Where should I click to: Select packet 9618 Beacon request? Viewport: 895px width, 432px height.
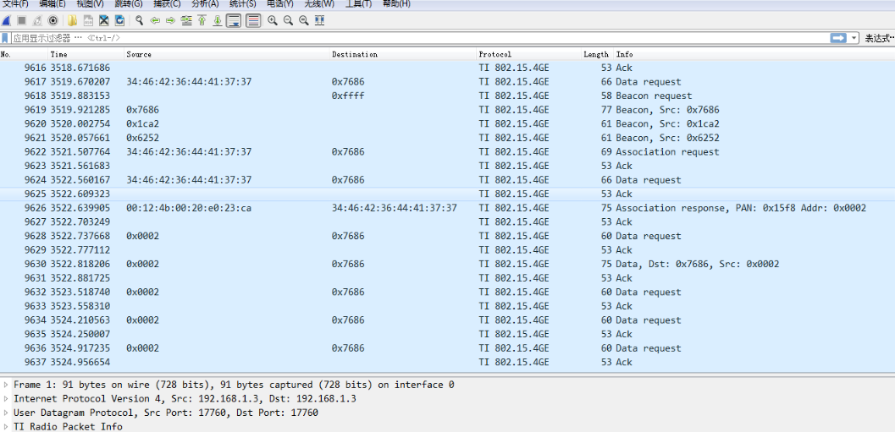click(447, 96)
